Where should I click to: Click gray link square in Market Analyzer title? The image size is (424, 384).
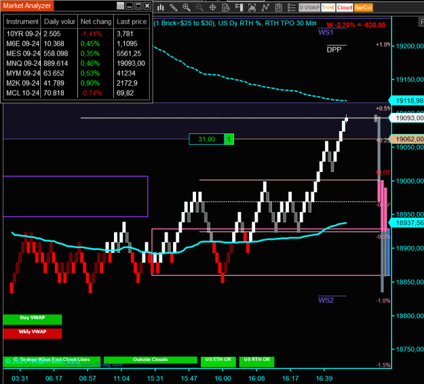(120, 5)
